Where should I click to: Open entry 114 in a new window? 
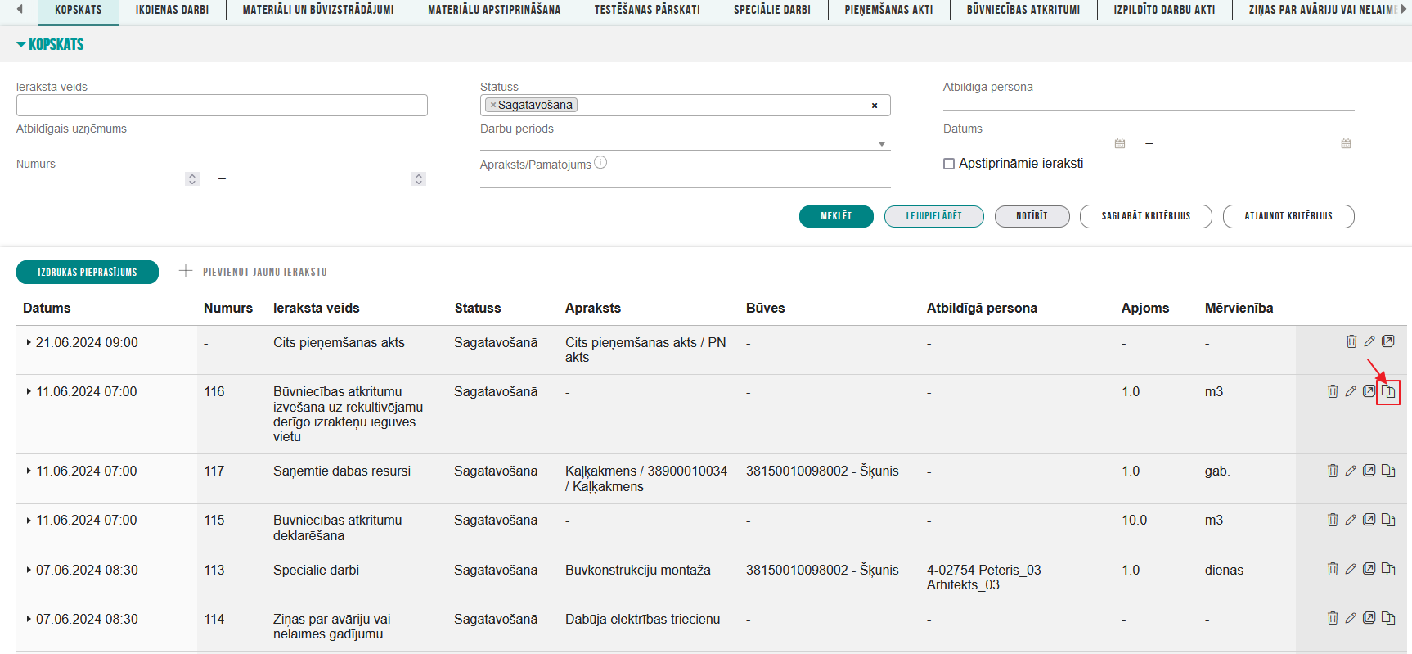[x=1369, y=618]
